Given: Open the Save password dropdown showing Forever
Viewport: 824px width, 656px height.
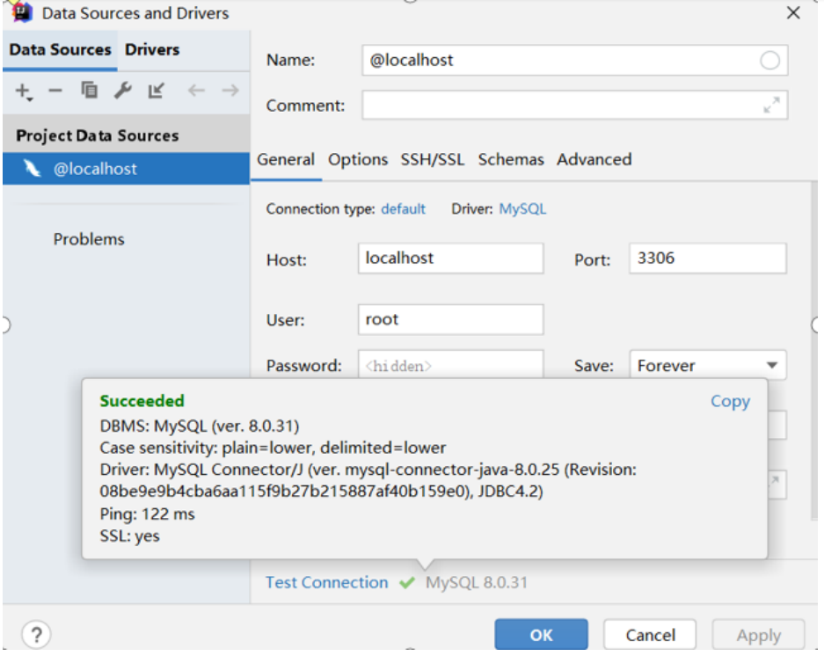Looking at the screenshot, I should click(708, 365).
